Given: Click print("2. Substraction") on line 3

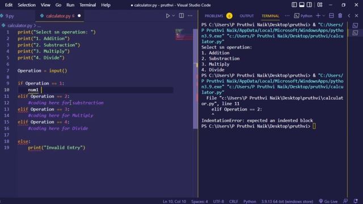Looking at the screenshot, I should coord(49,45).
